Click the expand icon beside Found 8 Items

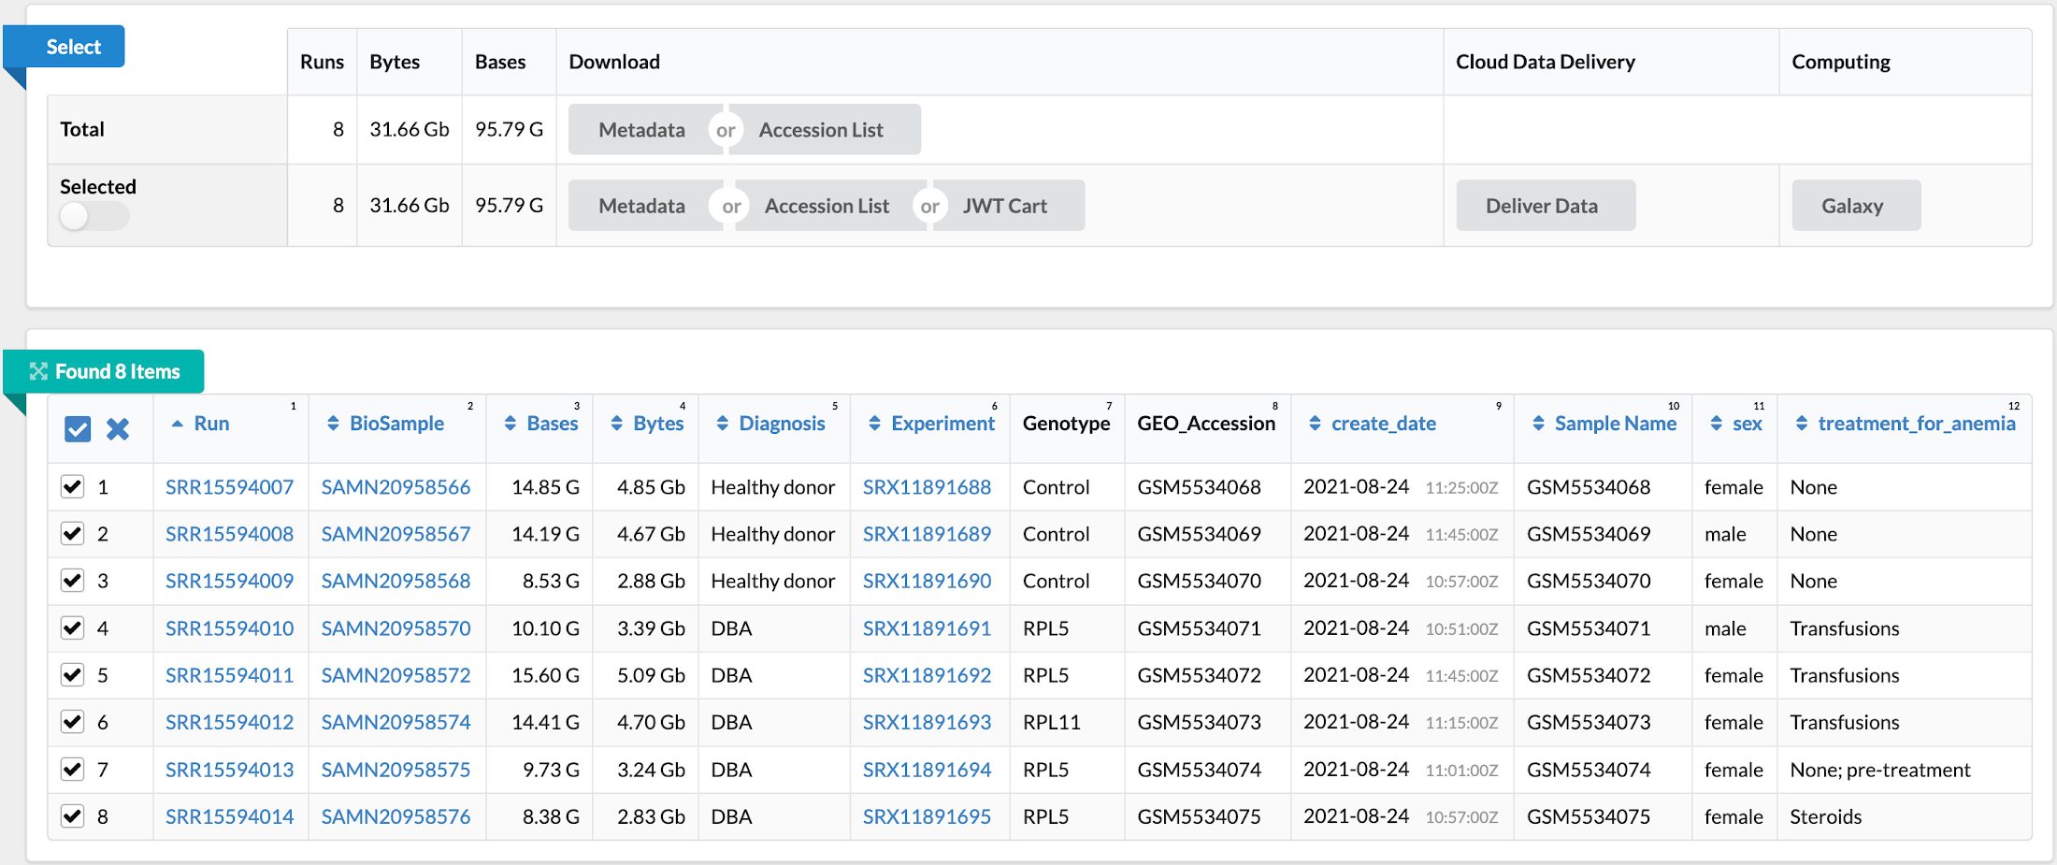click(38, 371)
